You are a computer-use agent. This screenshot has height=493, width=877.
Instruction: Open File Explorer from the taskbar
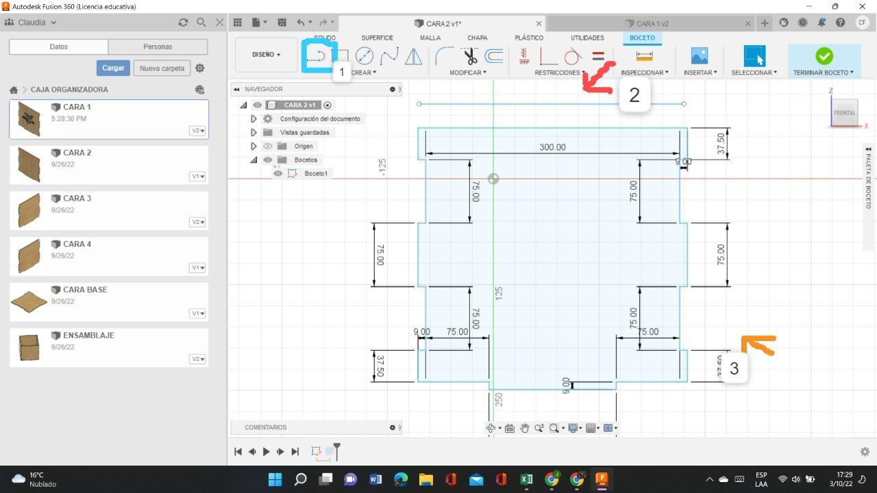click(x=425, y=479)
